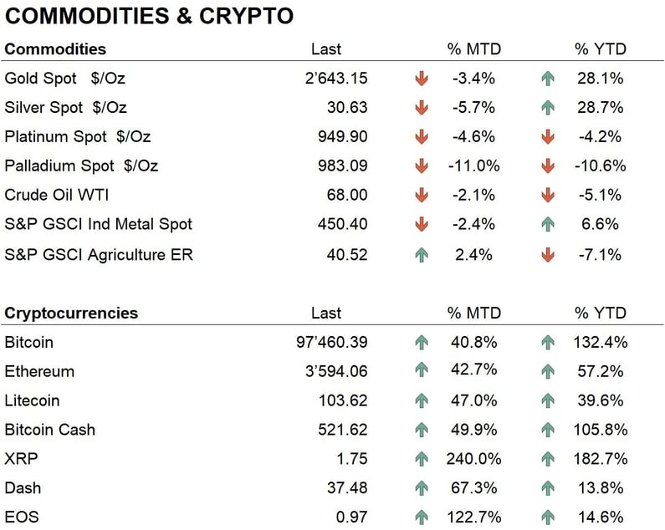
Task: Click the cryptocurrencies % YTD column header
Action: [600, 313]
